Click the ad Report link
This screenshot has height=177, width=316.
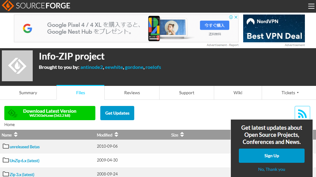234,45
